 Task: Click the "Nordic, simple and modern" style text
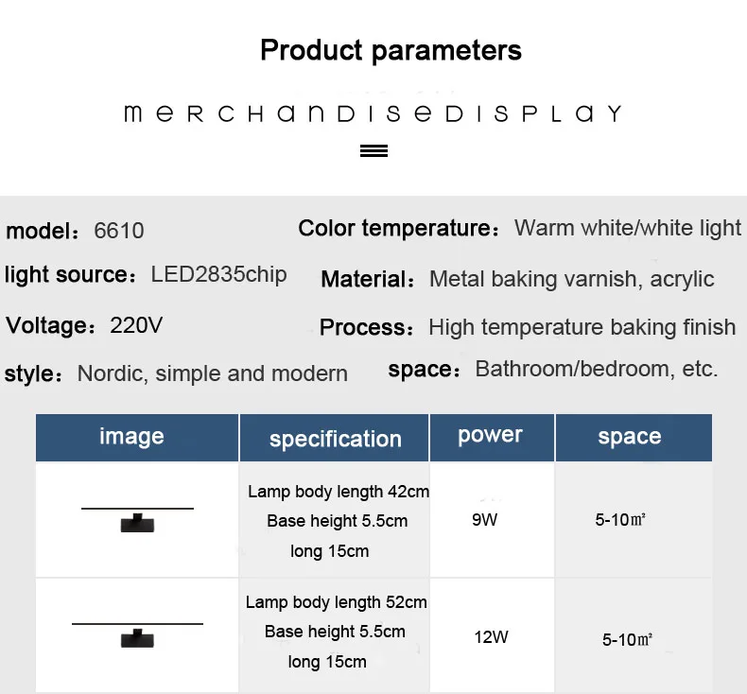click(213, 373)
